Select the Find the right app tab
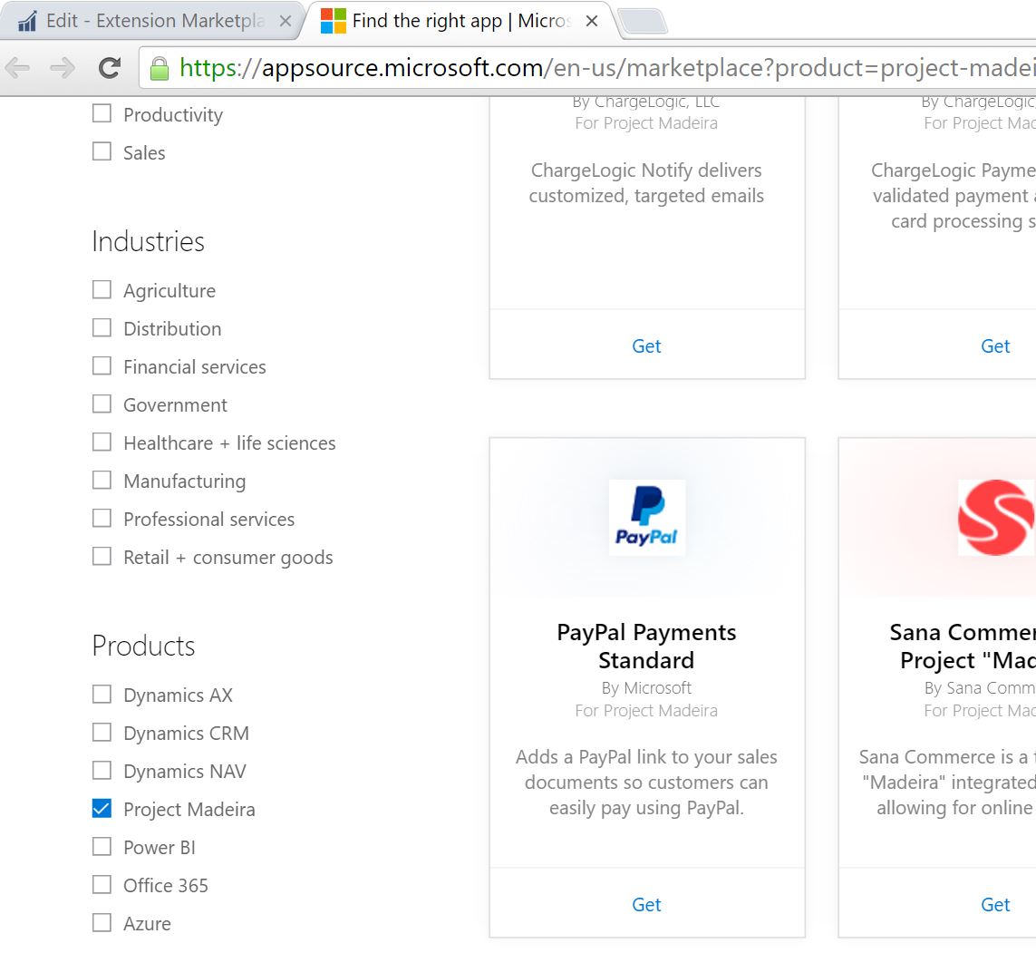The image size is (1036, 953). click(460, 21)
